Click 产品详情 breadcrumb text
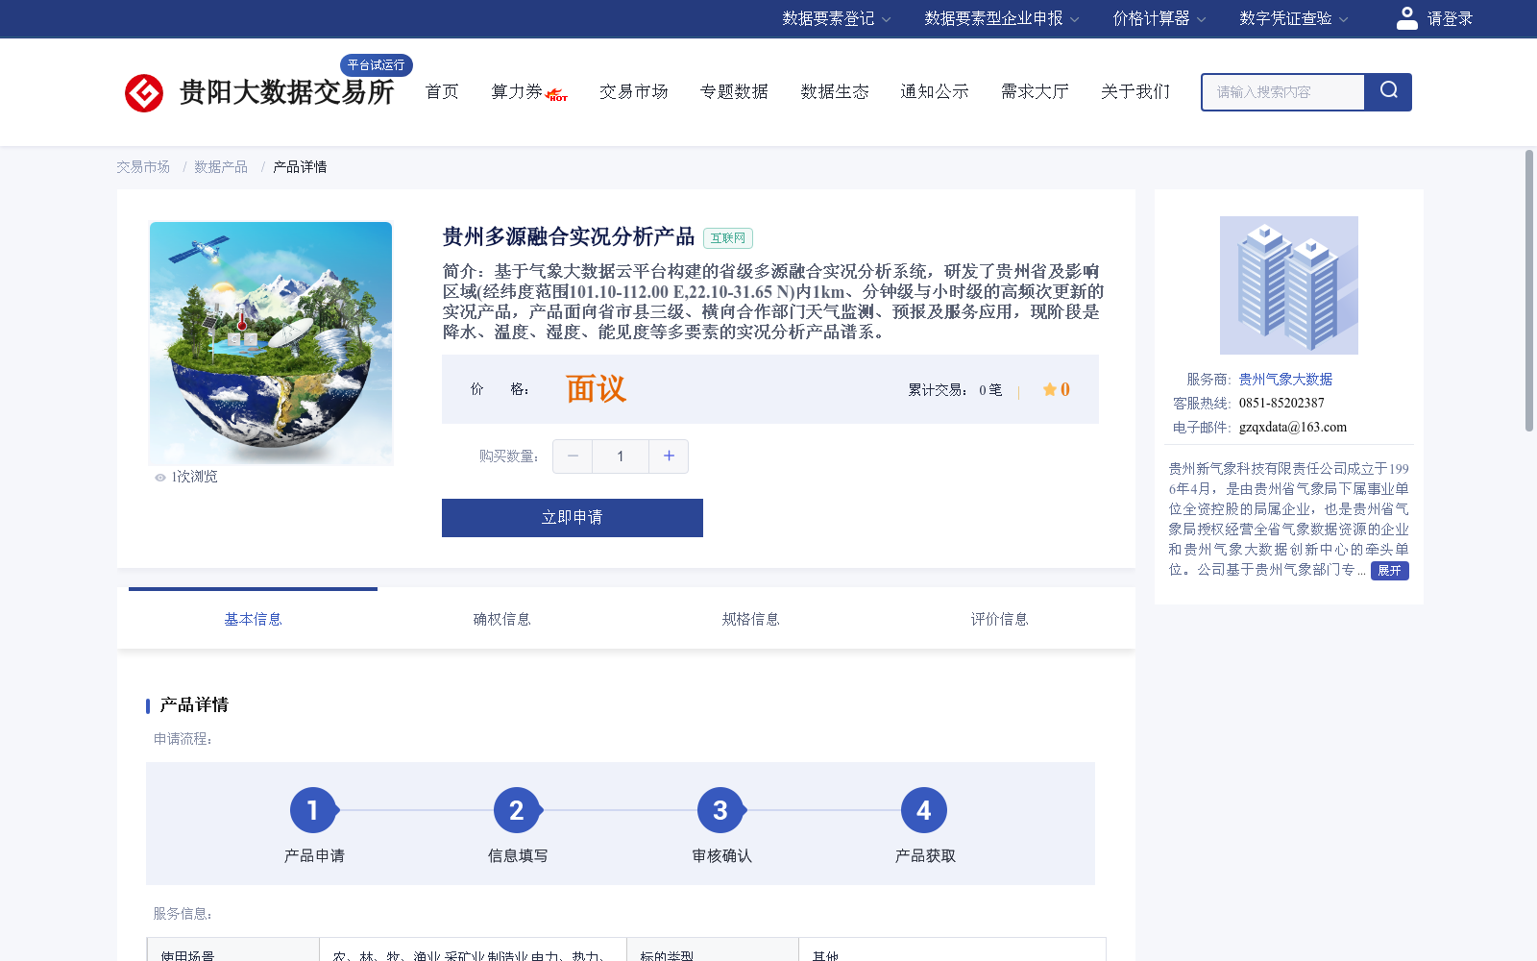This screenshot has width=1537, height=961. 300,167
